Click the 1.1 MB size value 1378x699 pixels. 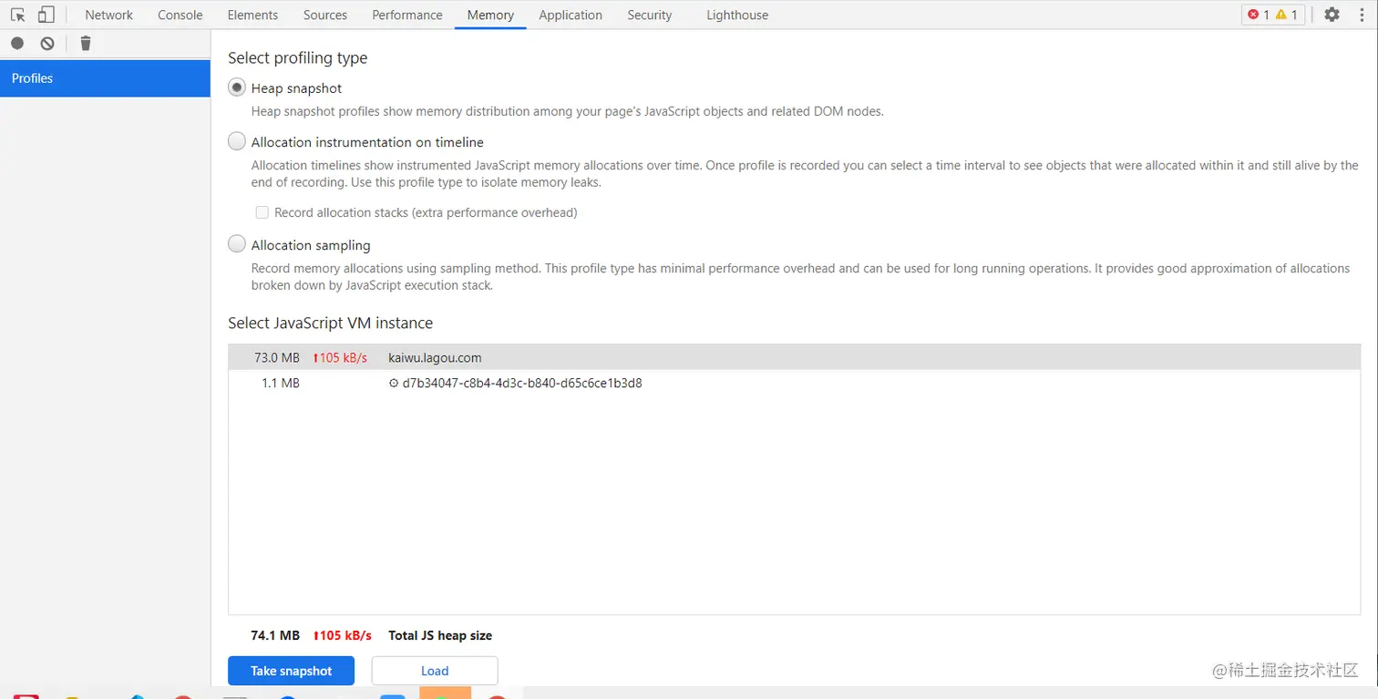tap(281, 383)
